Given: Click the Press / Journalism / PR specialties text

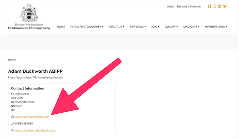Looking at the screenshot, I should coord(35,78).
